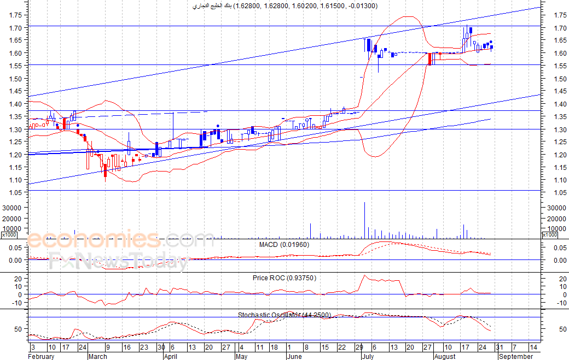
Task: Select the chart title with price values
Action: (285, 6)
